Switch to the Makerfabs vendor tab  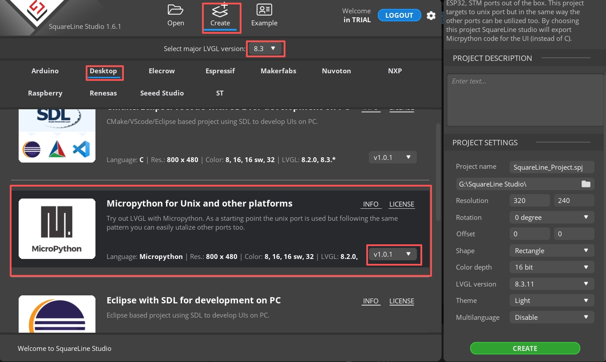[278, 71]
